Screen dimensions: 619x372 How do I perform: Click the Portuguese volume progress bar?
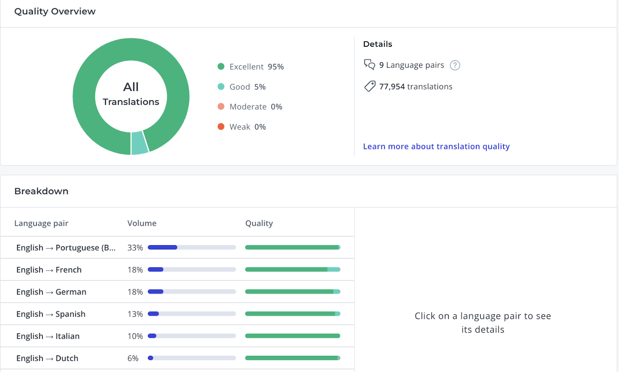192,247
